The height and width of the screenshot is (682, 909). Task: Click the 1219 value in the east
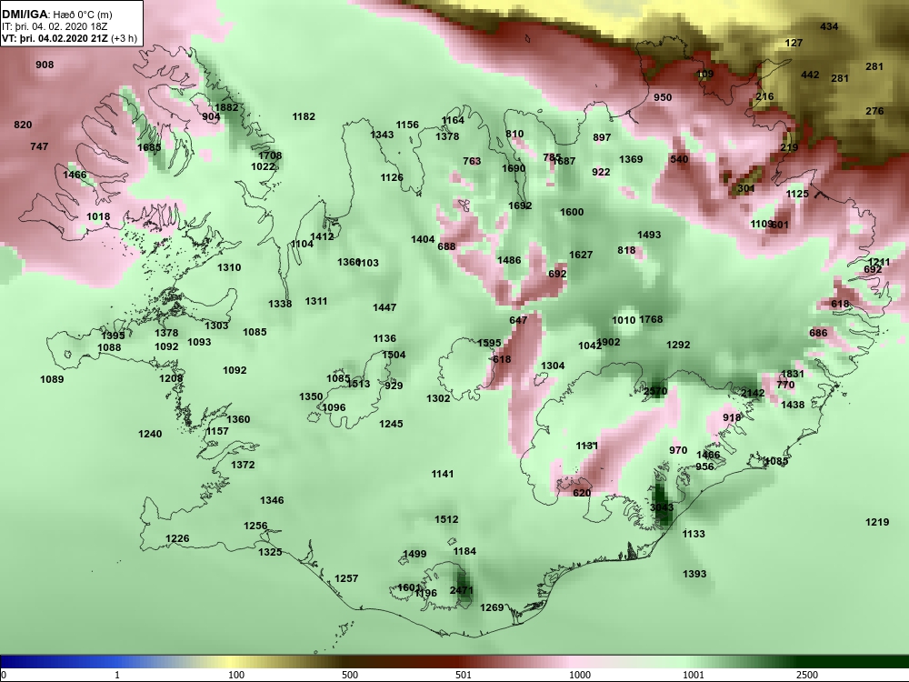tap(878, 522)
